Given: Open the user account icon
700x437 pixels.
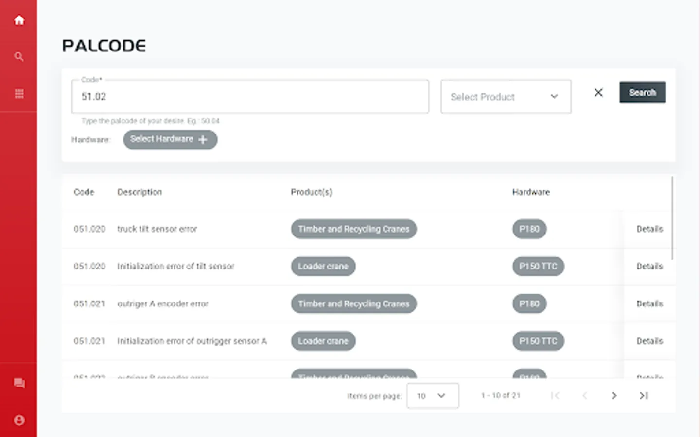Looking at the screenshot, I should point(19,420).
